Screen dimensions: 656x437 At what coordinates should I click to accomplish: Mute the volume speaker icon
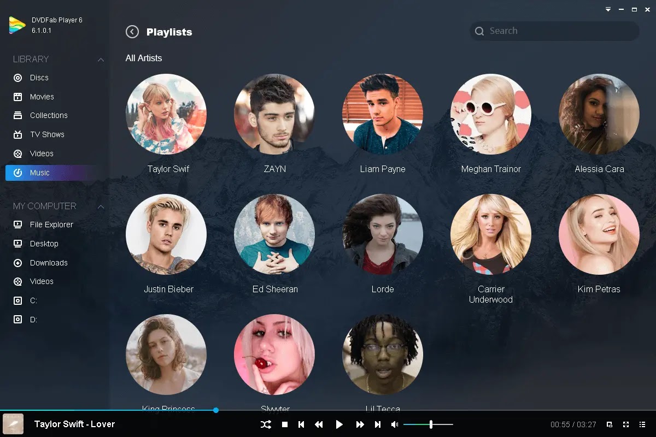pyautogui.click(x=395, y=424)
